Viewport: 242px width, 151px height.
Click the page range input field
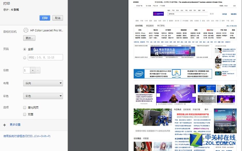(x=45, y=57)
